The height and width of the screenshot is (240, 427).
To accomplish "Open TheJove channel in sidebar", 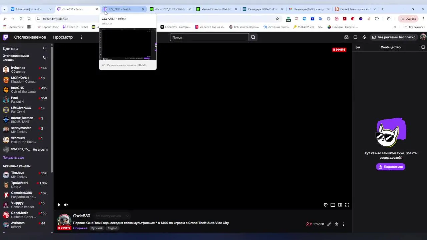I will click(x=26, y=175).
